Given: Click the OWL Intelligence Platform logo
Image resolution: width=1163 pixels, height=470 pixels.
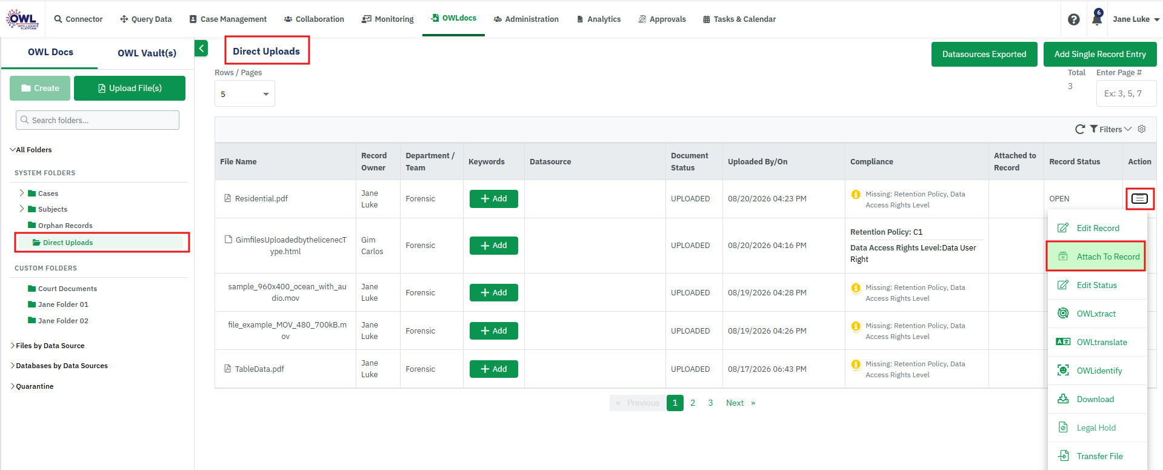Looking at the screenshot, I should 22,19.
